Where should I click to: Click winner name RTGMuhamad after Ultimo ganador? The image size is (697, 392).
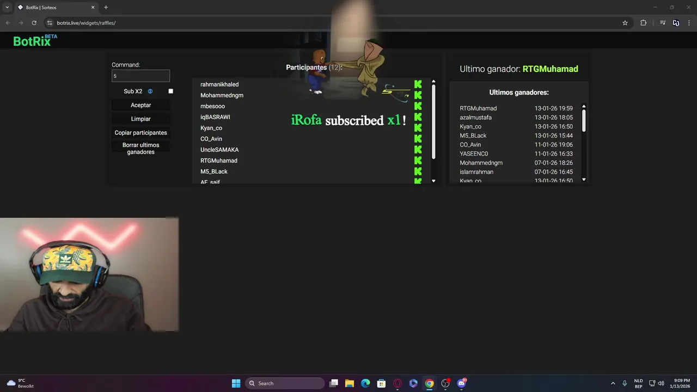coord(551,69)
